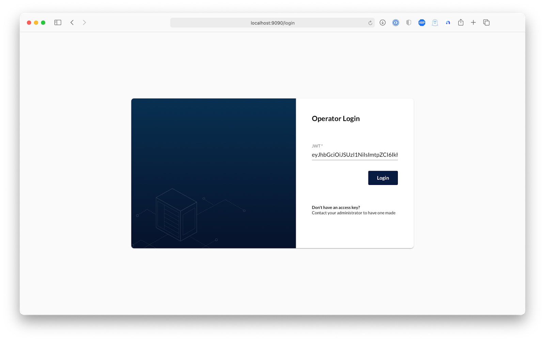Go back to the previous page
The height and width of the screenshot is (341, 545).
point(72,22)
